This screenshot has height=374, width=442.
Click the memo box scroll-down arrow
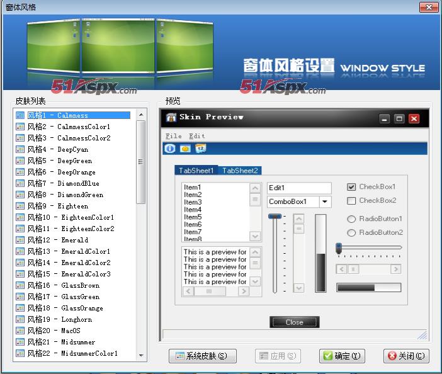pyautogui.click(x=255, y=281)
